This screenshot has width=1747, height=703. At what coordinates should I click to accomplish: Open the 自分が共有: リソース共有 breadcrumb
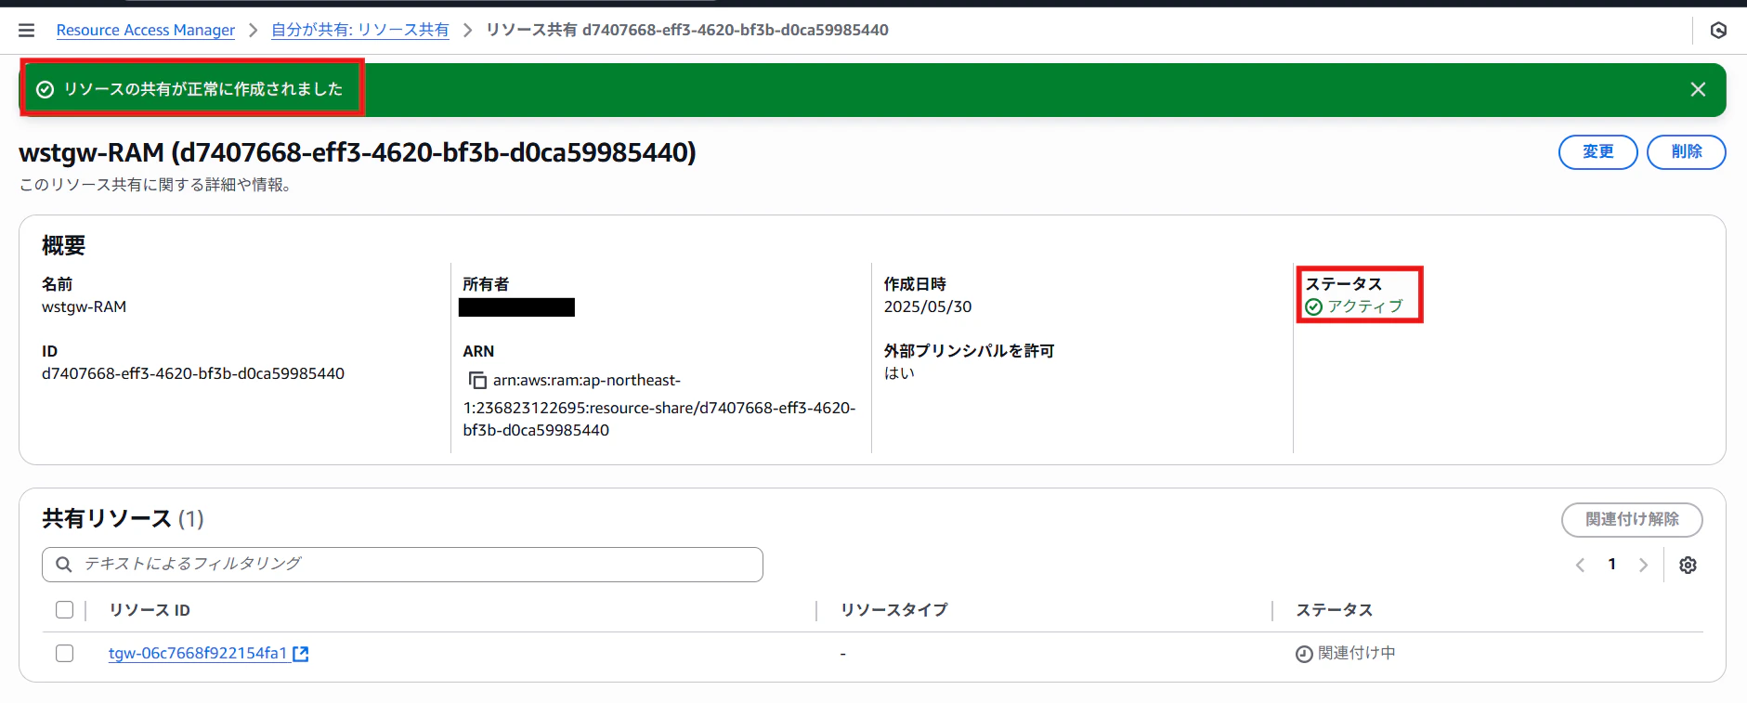(359, 30)
